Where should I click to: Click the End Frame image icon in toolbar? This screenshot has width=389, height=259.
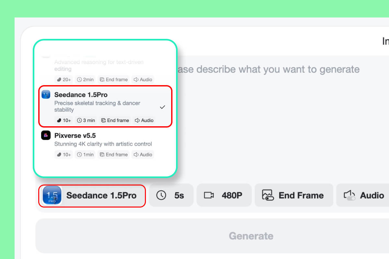[267, 195]
